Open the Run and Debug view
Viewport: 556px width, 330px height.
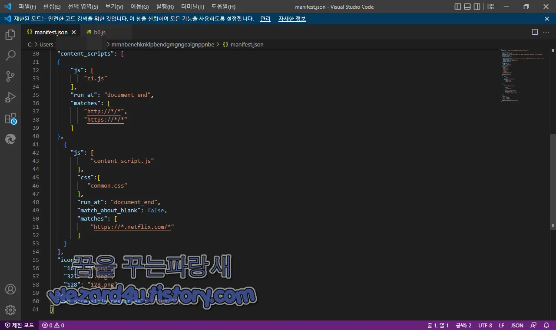click(x=10, y=97)
